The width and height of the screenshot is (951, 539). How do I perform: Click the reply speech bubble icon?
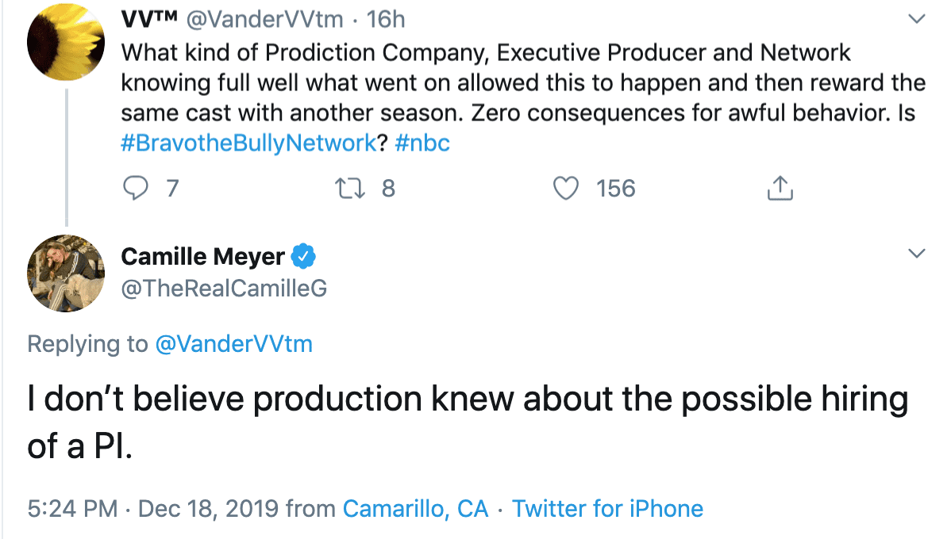pos(136,189)
